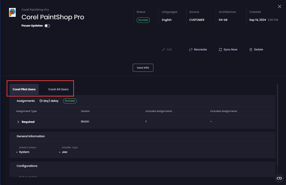Select the Corel Pilot Users tab
286x185 pixels.
click(x=24, y=89)
